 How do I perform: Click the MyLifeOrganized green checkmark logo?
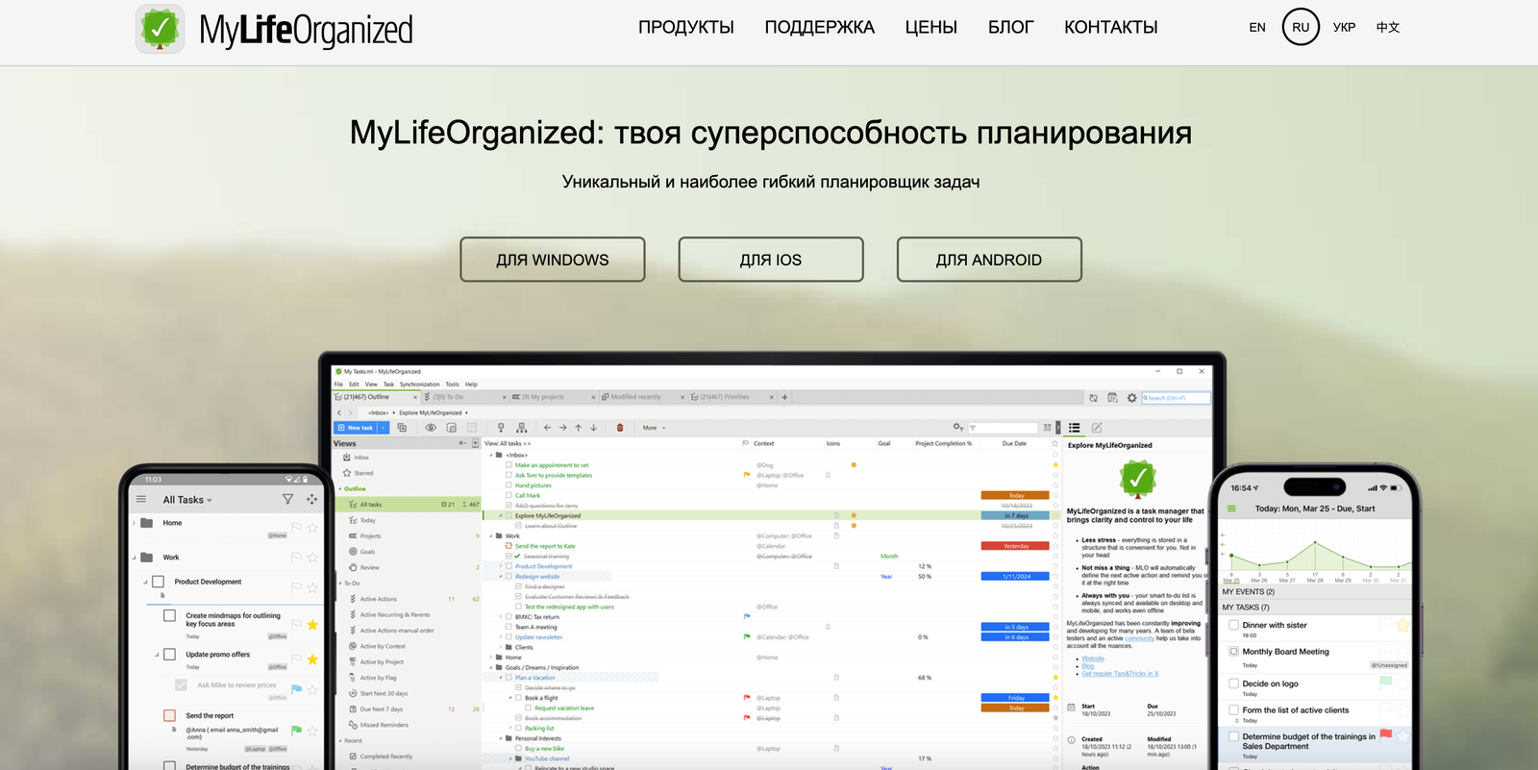pos(160,29)
